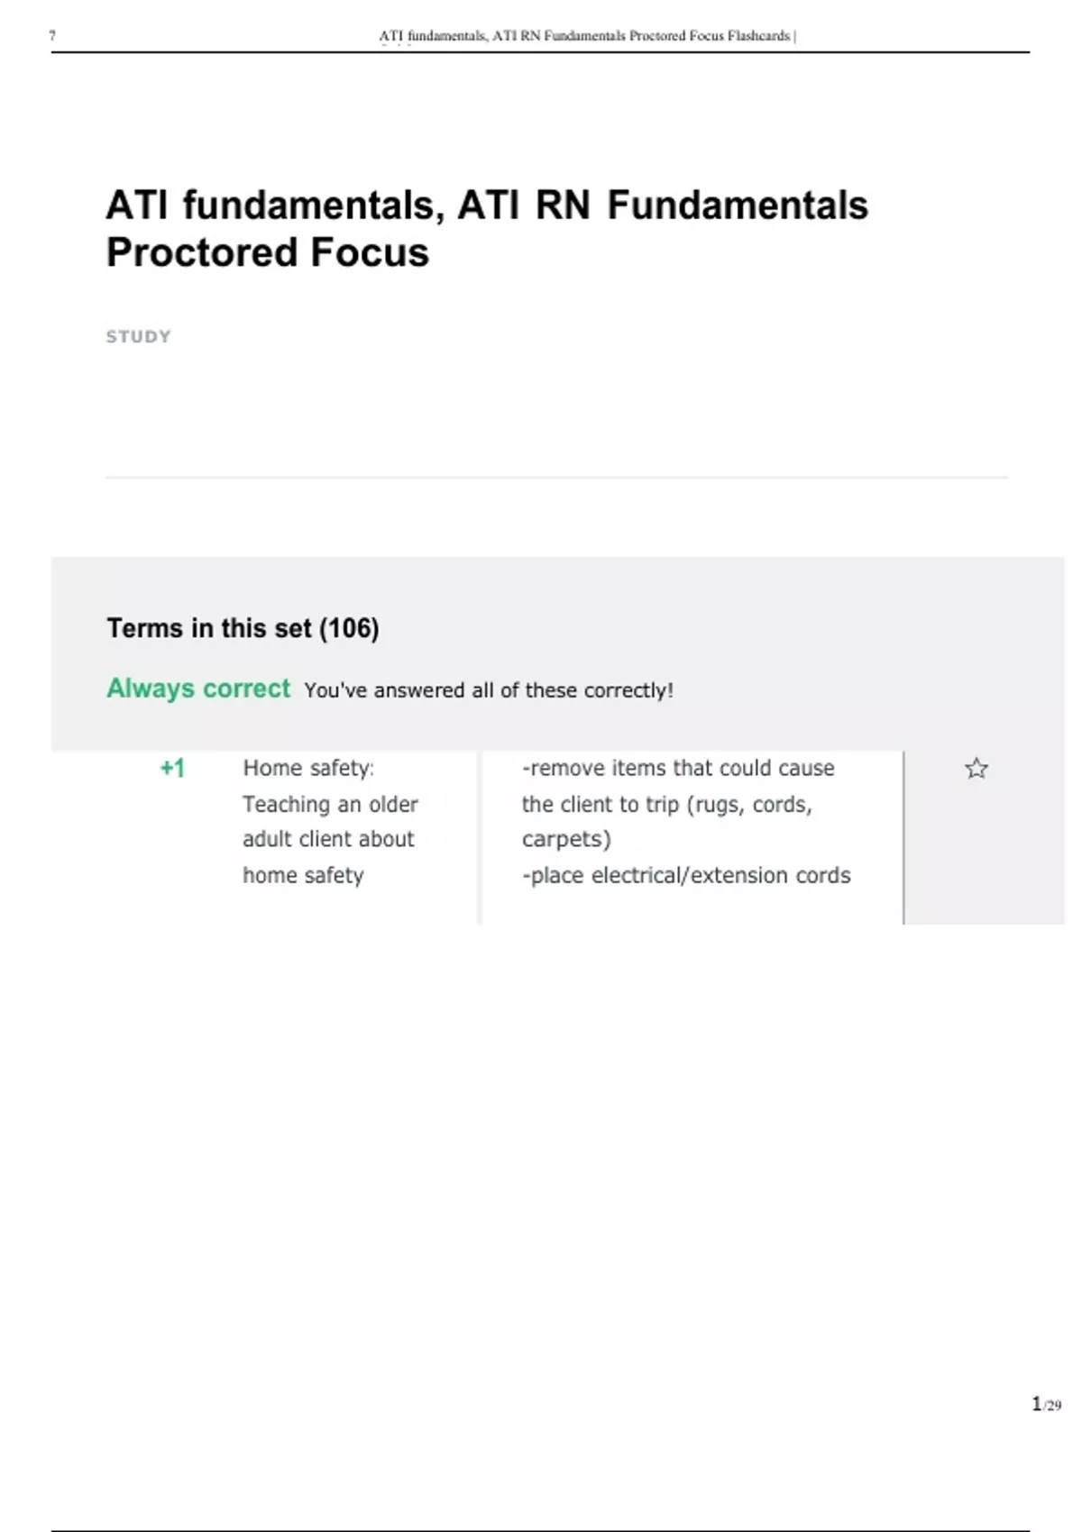This screenshot has width=1082, height=1532.
Task: Click the adult client about term line
Action: pos(328,839)
